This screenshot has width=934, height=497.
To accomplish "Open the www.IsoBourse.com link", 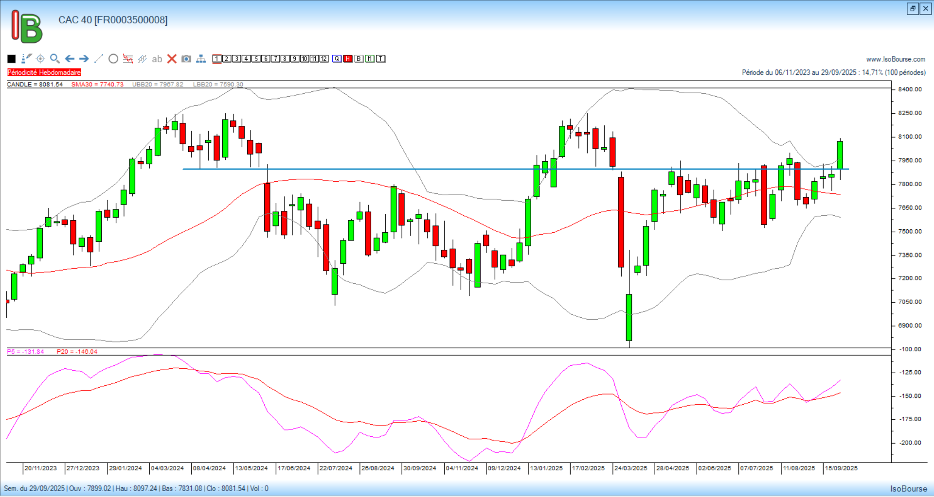I will pos(896,59).
